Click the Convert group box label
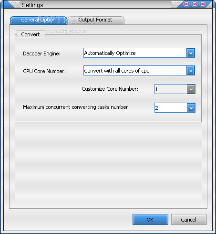The height and width of the screenshot is (234, 216). pyautogui.click(x=31, y=34)
